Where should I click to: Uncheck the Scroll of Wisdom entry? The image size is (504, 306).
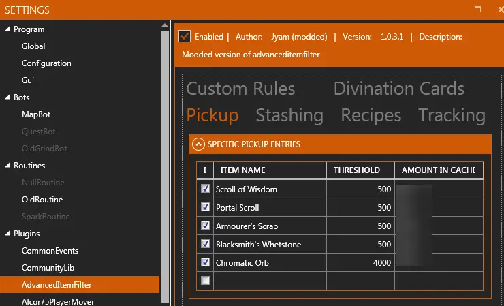(206, 189)
